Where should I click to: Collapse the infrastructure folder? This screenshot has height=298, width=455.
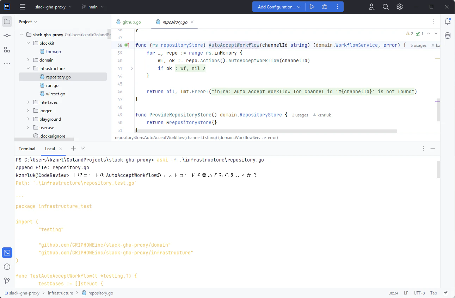pos(28,69)
